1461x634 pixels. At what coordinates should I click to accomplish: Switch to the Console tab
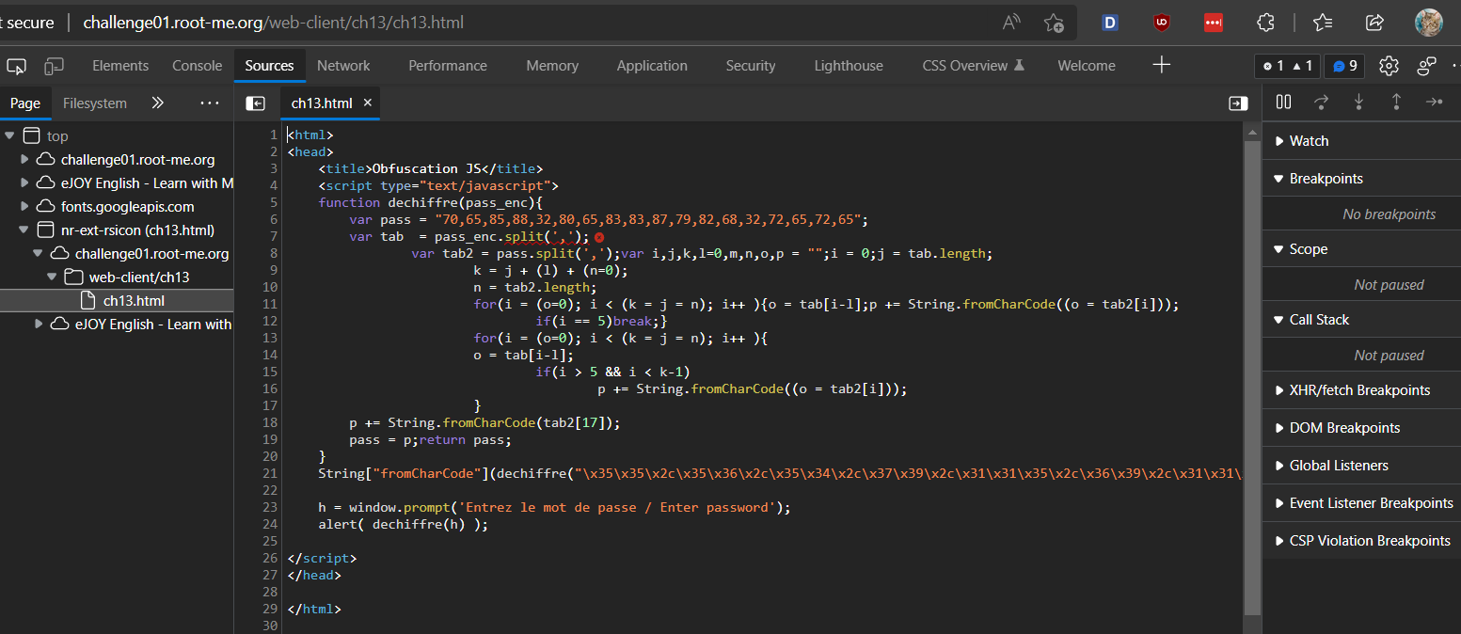click(198, 66)
